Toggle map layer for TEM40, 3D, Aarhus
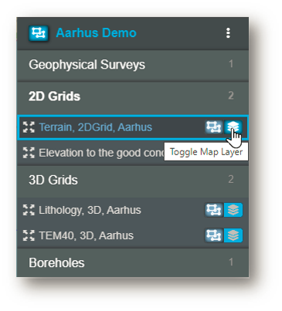 coord(233,235)
